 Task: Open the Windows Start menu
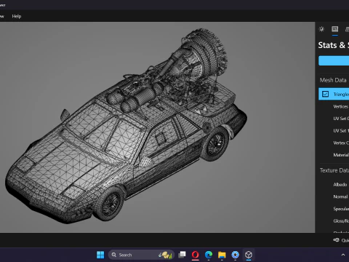(x=100, y=255)
